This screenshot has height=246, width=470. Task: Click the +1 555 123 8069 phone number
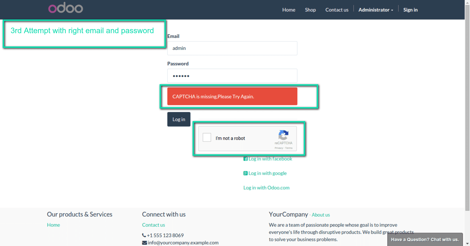165,235
